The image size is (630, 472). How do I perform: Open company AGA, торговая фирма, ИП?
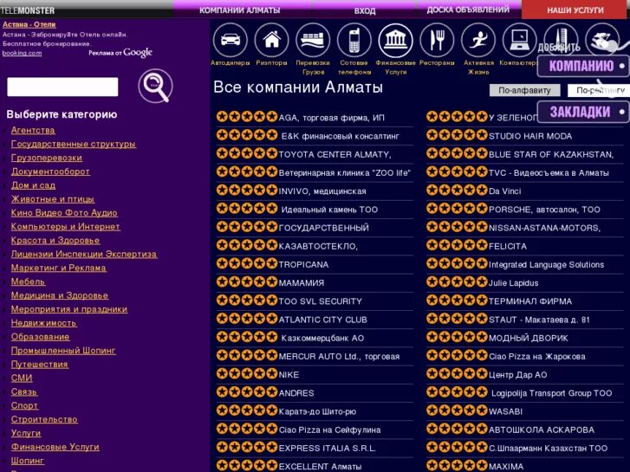[332, 118]
